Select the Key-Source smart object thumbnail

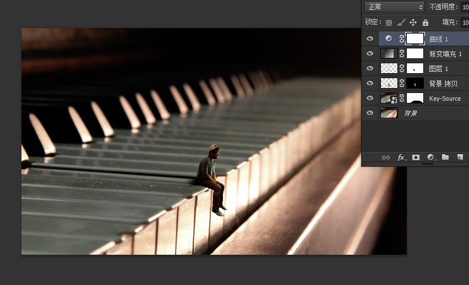(x=389, y=98)
